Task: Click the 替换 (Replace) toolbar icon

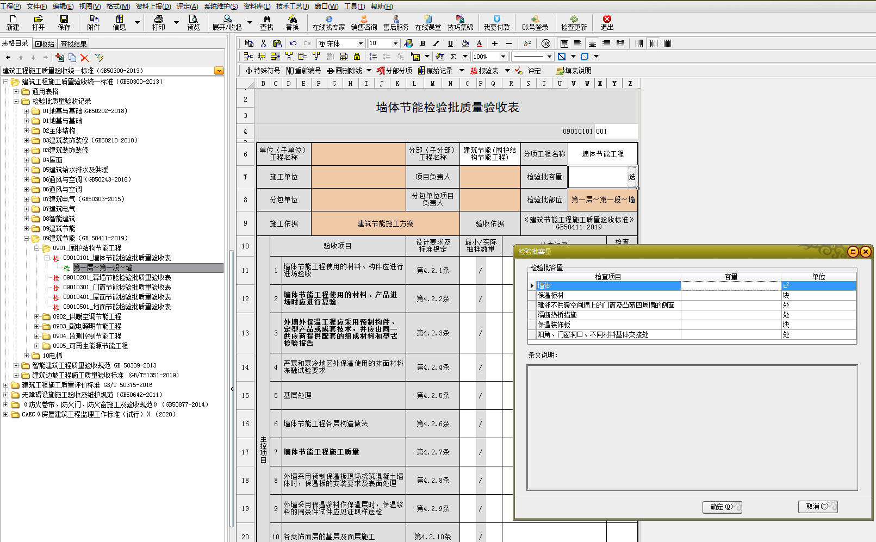Action: point(292,23)
